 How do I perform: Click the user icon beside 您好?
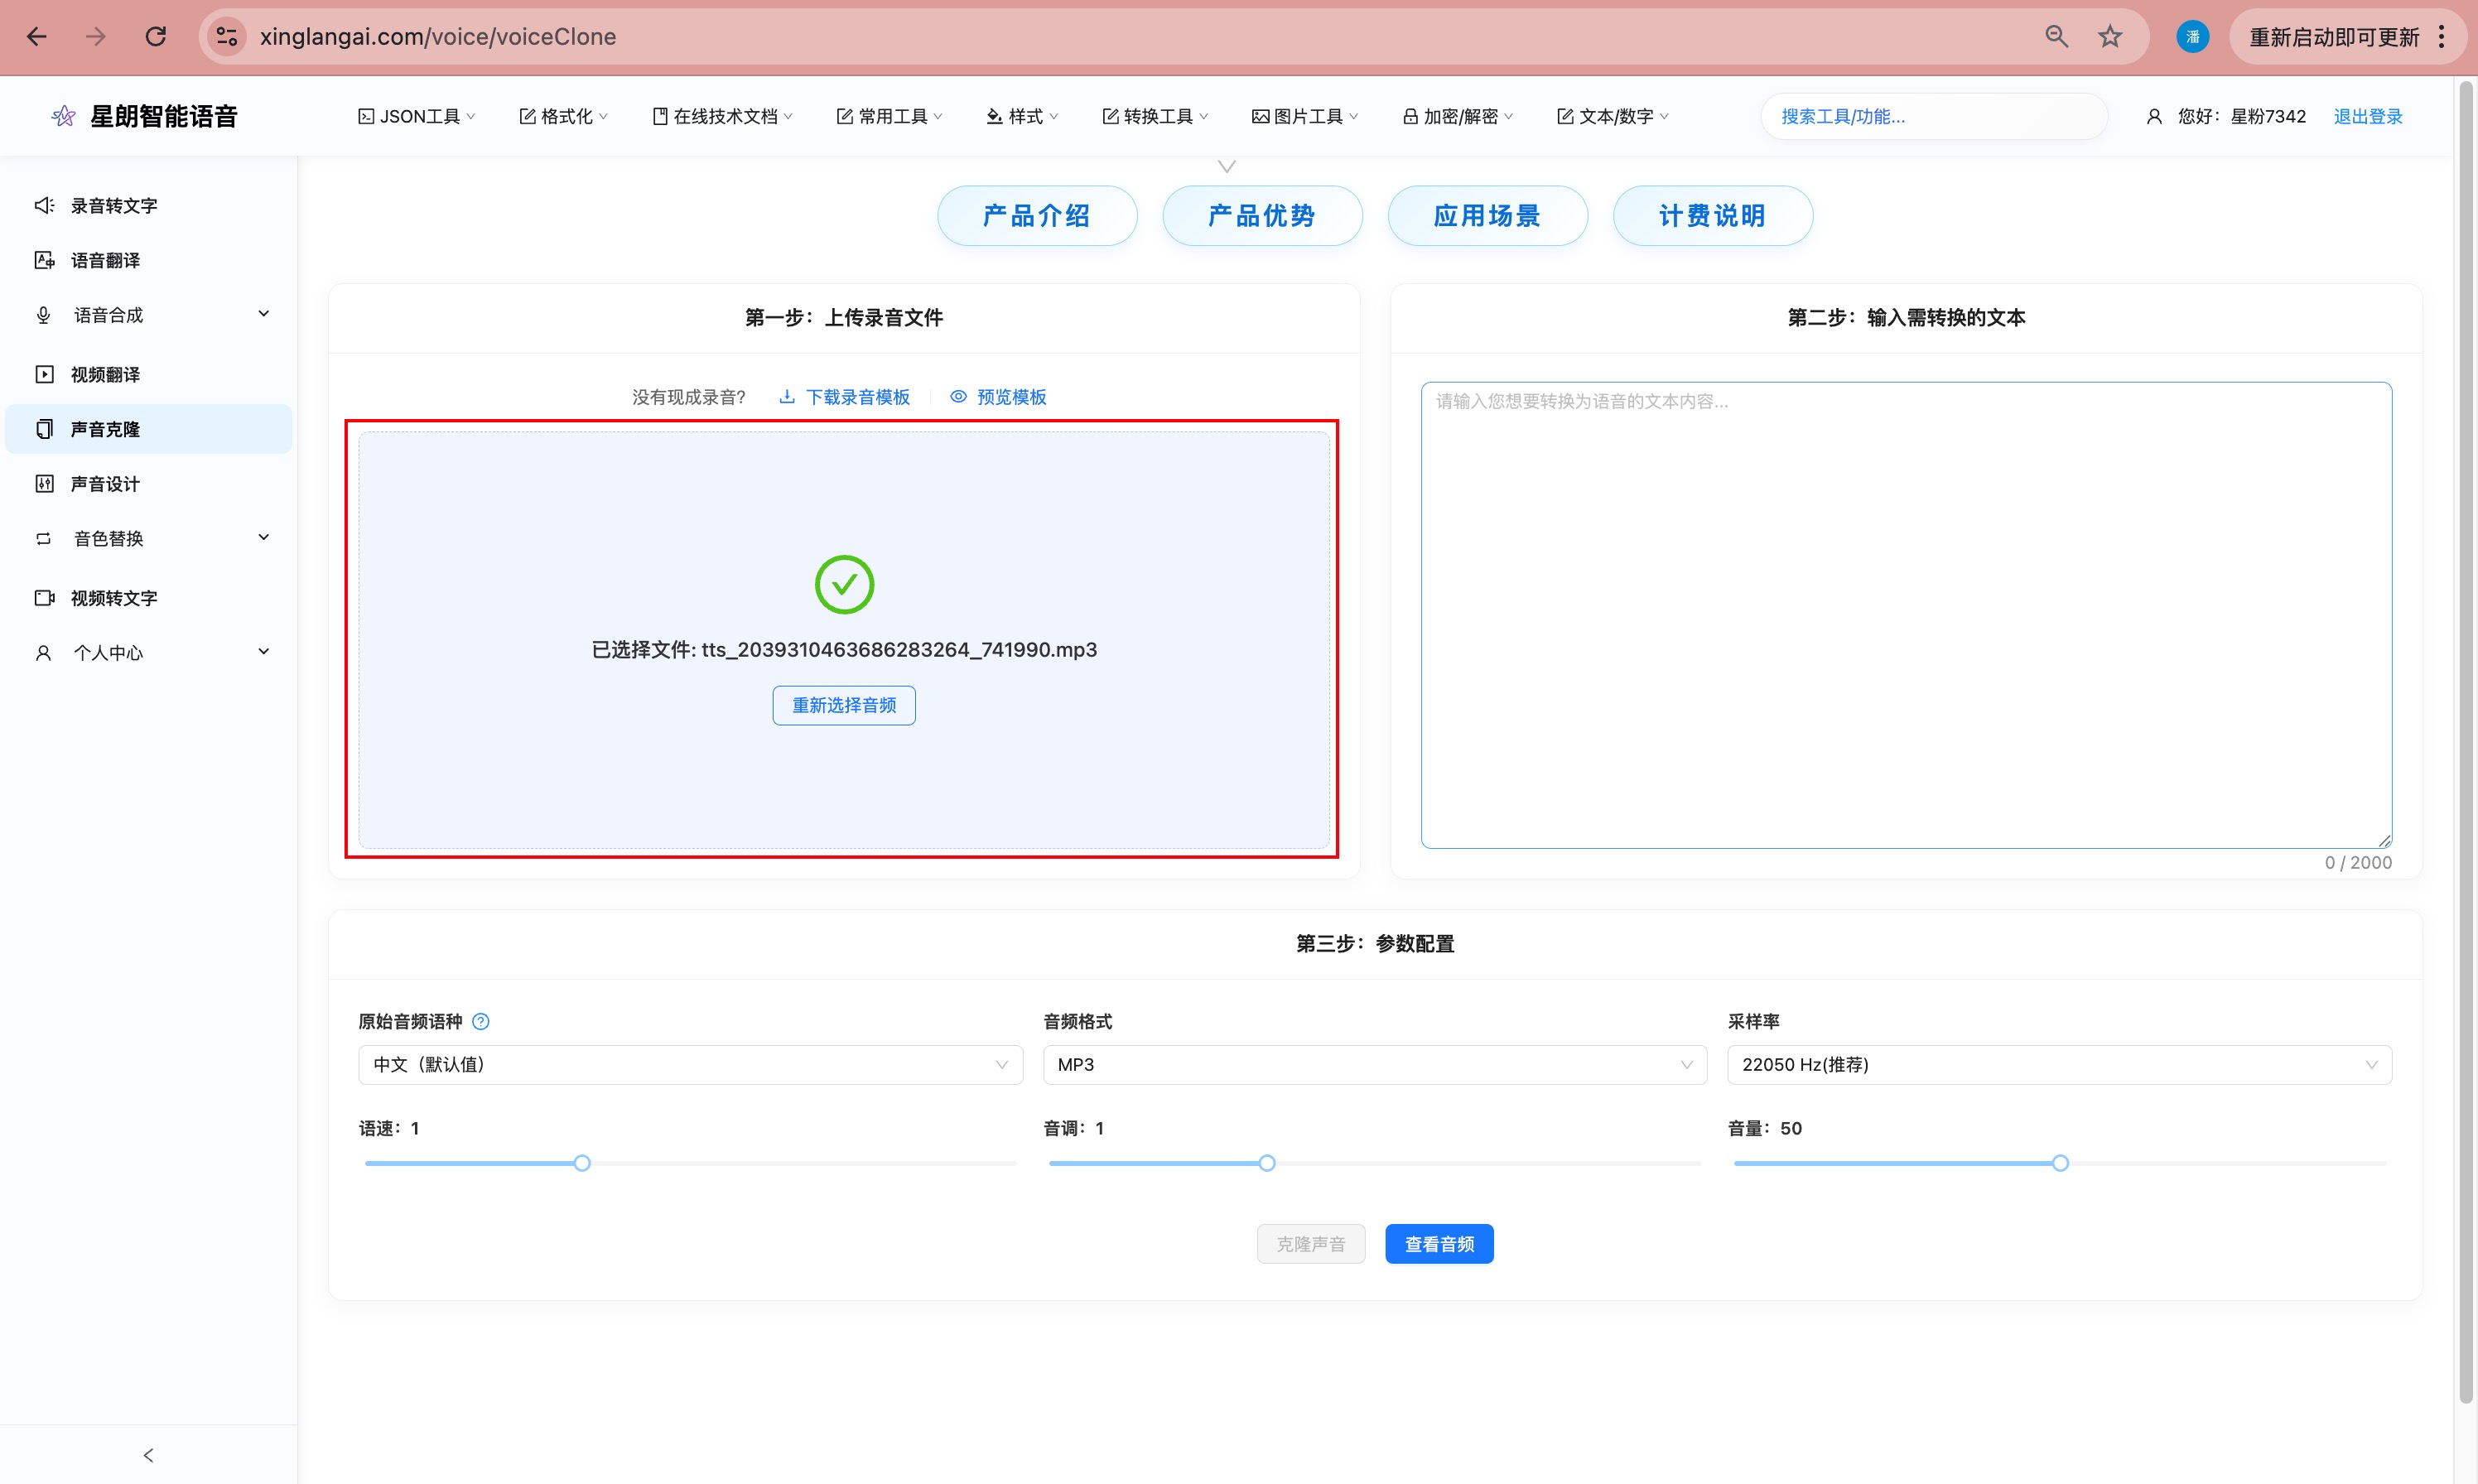[x=2154, y=117]
